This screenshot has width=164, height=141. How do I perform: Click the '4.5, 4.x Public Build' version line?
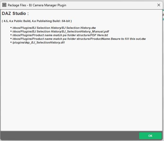37,21
